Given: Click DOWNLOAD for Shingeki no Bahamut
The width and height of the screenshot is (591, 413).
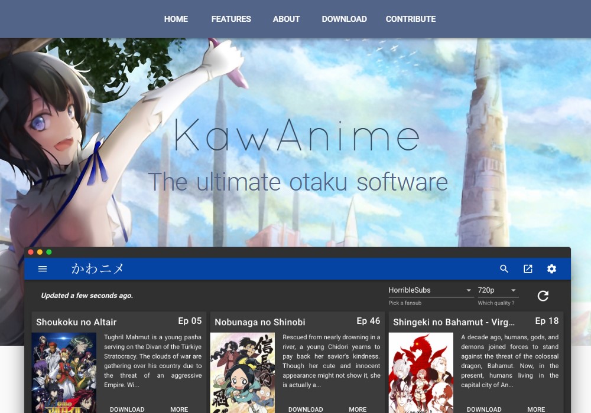Looking at the screenshot, I should (x=485, y=409).
